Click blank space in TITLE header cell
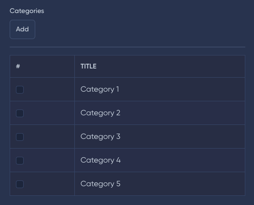 pyautogui.click(x=170, y=67)
